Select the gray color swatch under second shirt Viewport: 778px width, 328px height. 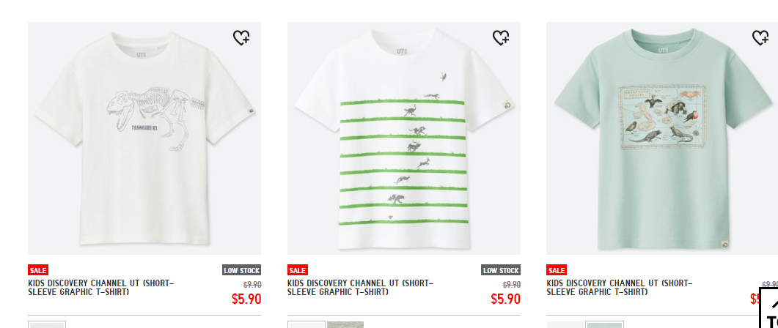[345, 324]
